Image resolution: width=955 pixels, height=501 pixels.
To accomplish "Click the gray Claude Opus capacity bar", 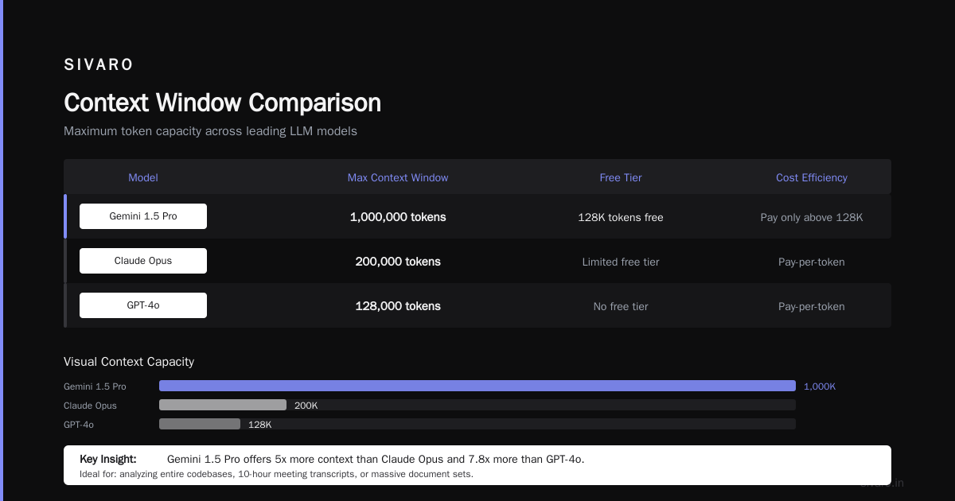I will 223,405.
